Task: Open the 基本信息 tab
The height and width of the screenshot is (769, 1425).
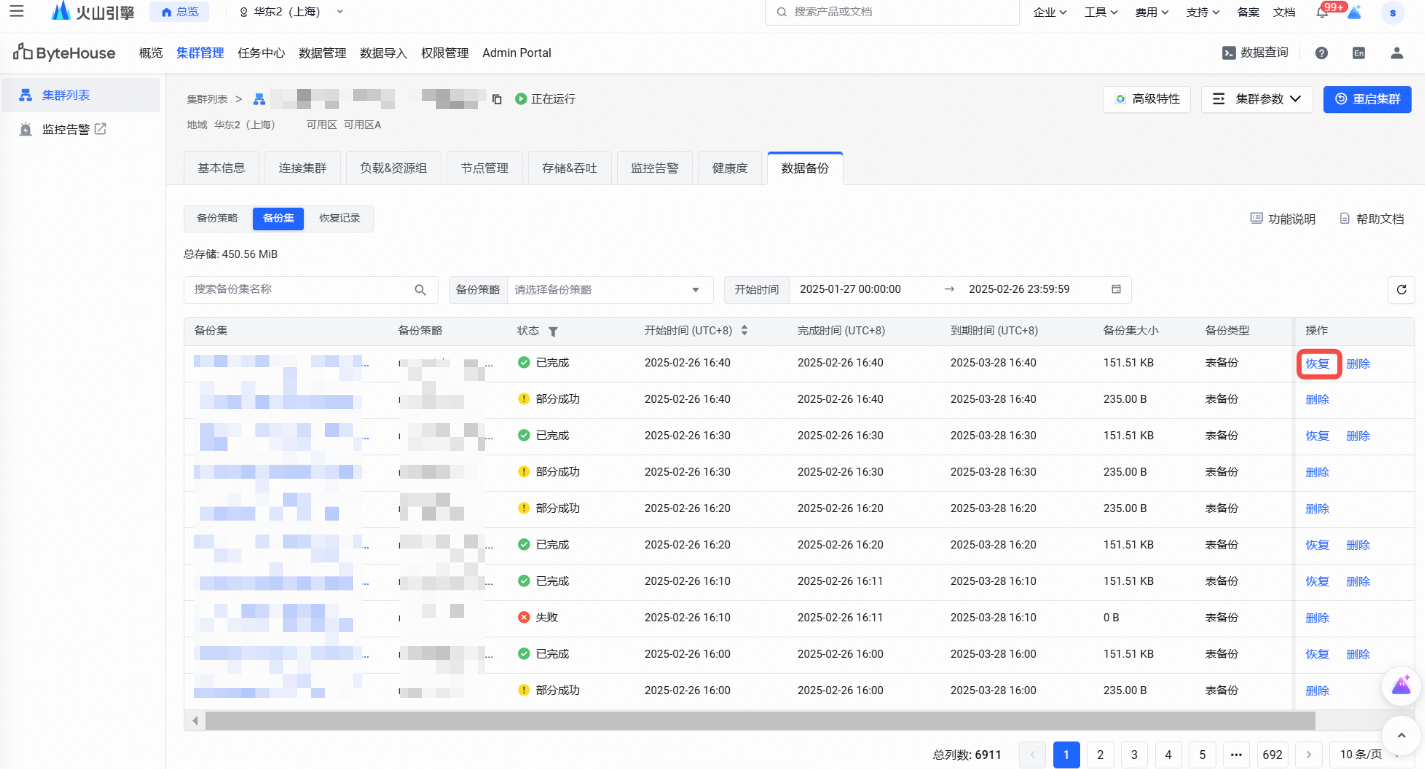Action: coord(221,168)
